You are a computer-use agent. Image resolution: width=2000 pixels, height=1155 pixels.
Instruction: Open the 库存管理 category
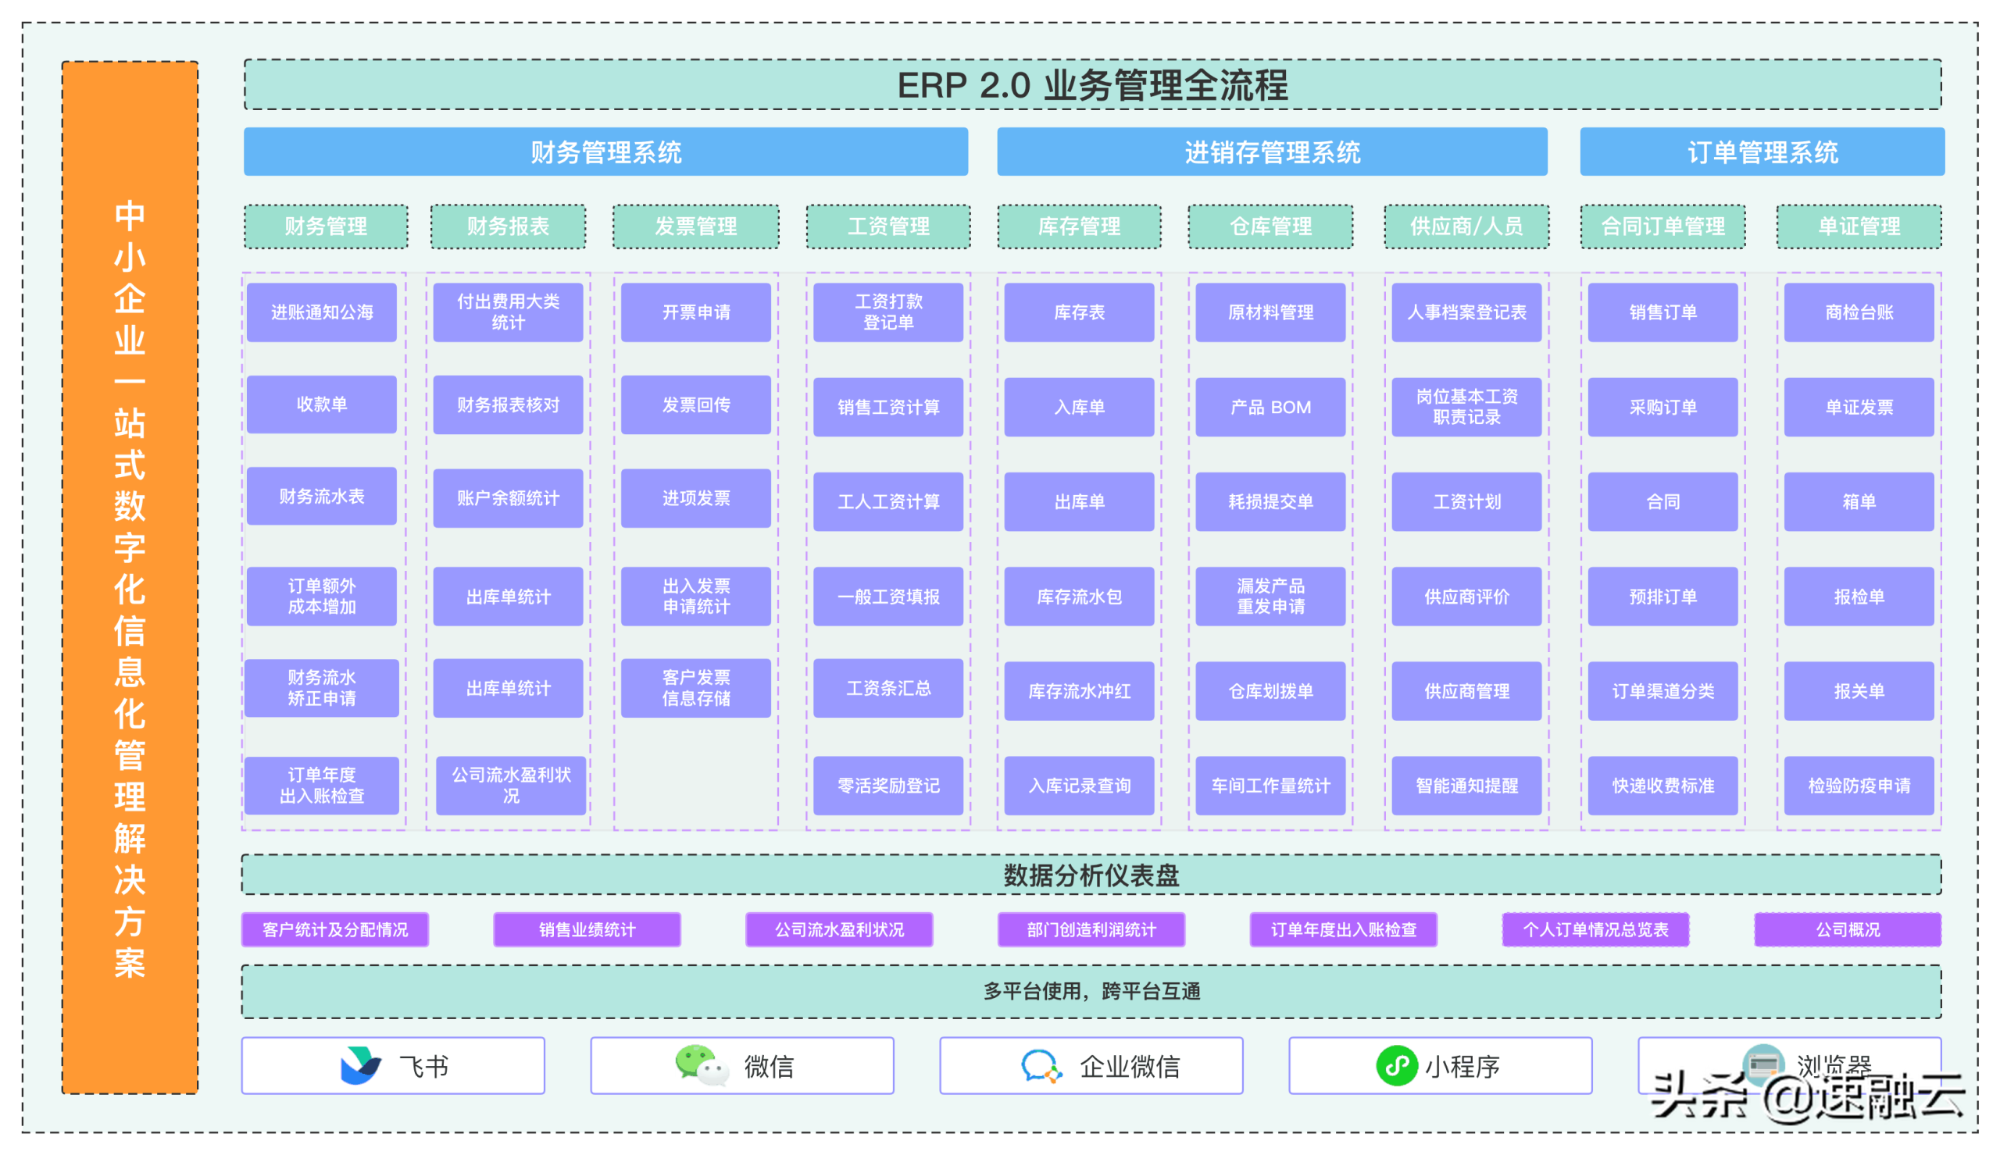tap(1079, 227)
